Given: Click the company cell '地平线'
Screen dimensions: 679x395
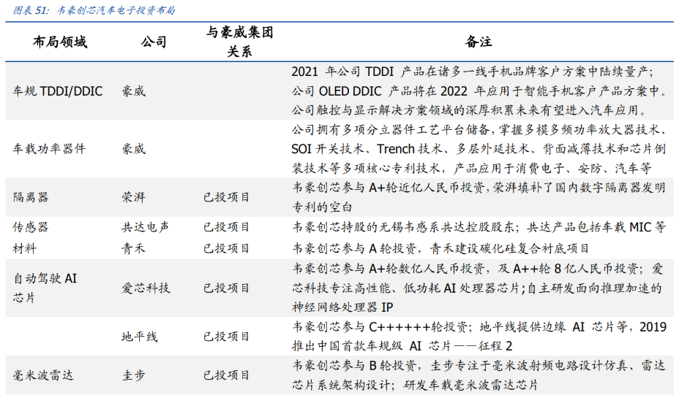Looking at the screenshot, I should (x=140, y=337).
